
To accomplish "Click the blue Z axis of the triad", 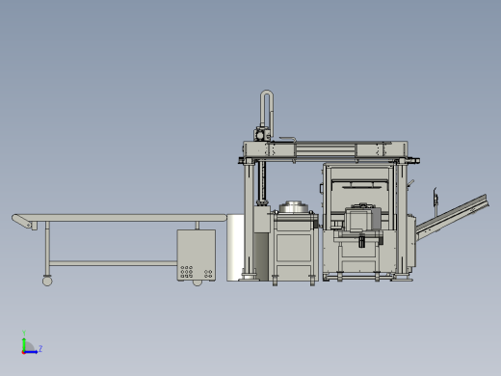I will [x=31, y=352].
